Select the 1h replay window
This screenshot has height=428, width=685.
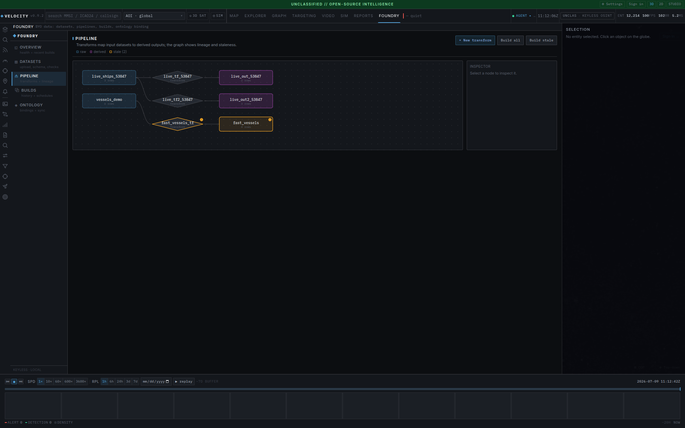[x=104, y=382]
